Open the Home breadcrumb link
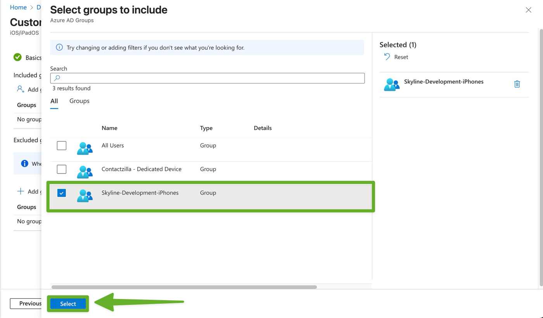The image size is (543, 318). point(18,7)
